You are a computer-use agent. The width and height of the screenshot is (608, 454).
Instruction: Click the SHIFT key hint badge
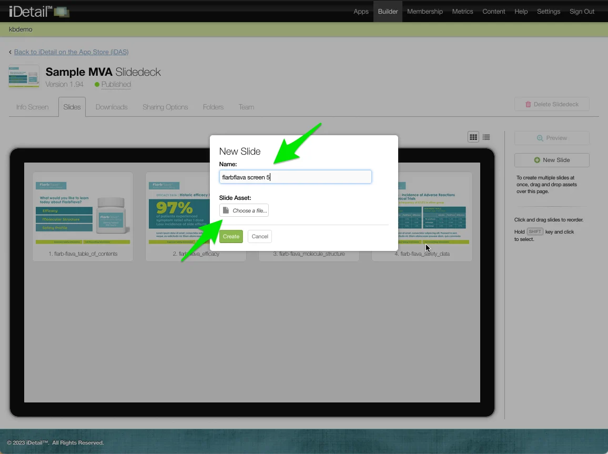[x=535, y=231]
